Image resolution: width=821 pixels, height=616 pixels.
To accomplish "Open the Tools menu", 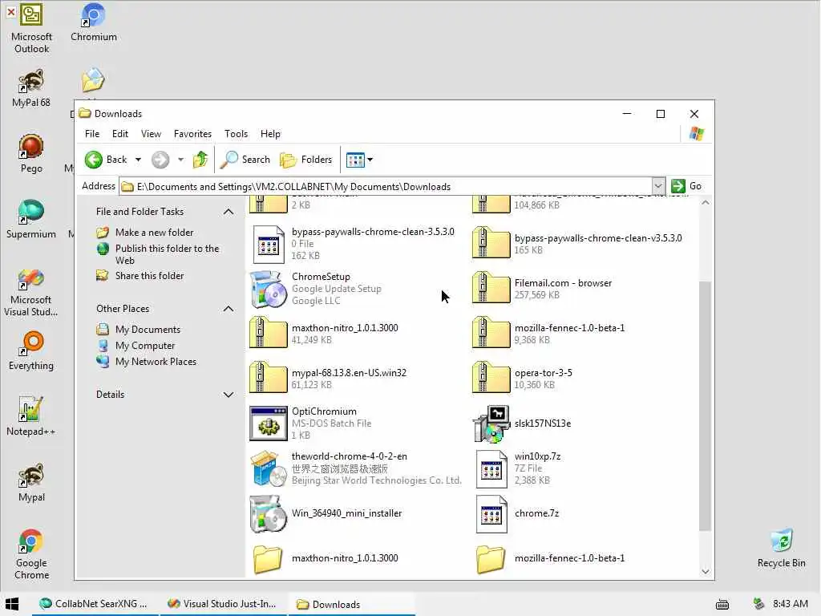I will (x=237, y=134).
